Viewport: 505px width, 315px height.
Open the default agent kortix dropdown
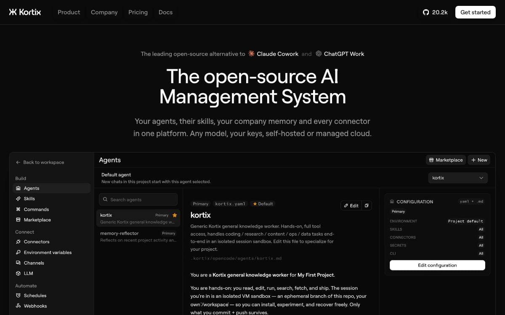click(x=458, y=178)
